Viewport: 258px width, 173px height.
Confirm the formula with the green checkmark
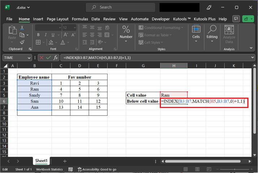(48, 58)
